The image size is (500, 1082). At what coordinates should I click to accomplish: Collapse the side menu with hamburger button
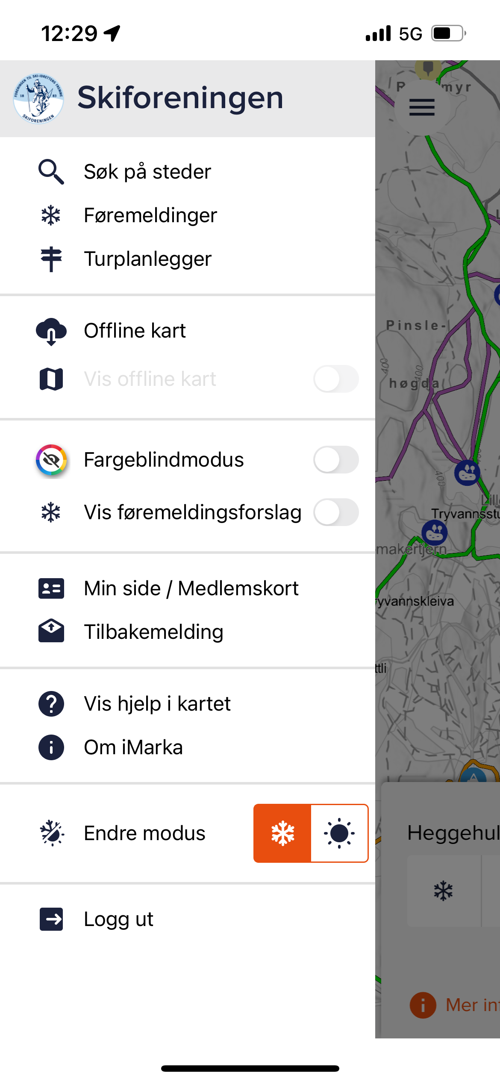[422, 107]
